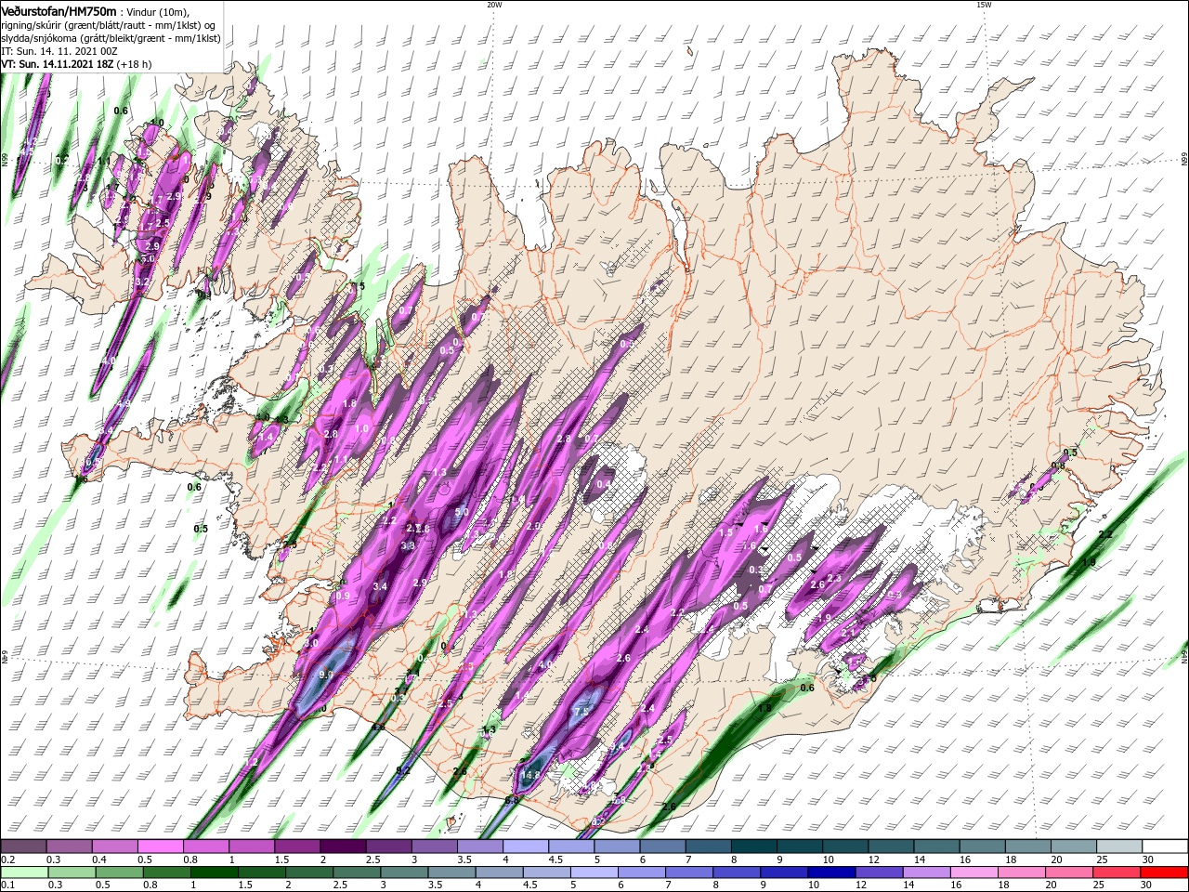Screen dimensions: 1189x892
Task: Click the '14.8' precipitation value on the map
Action: 530,775
